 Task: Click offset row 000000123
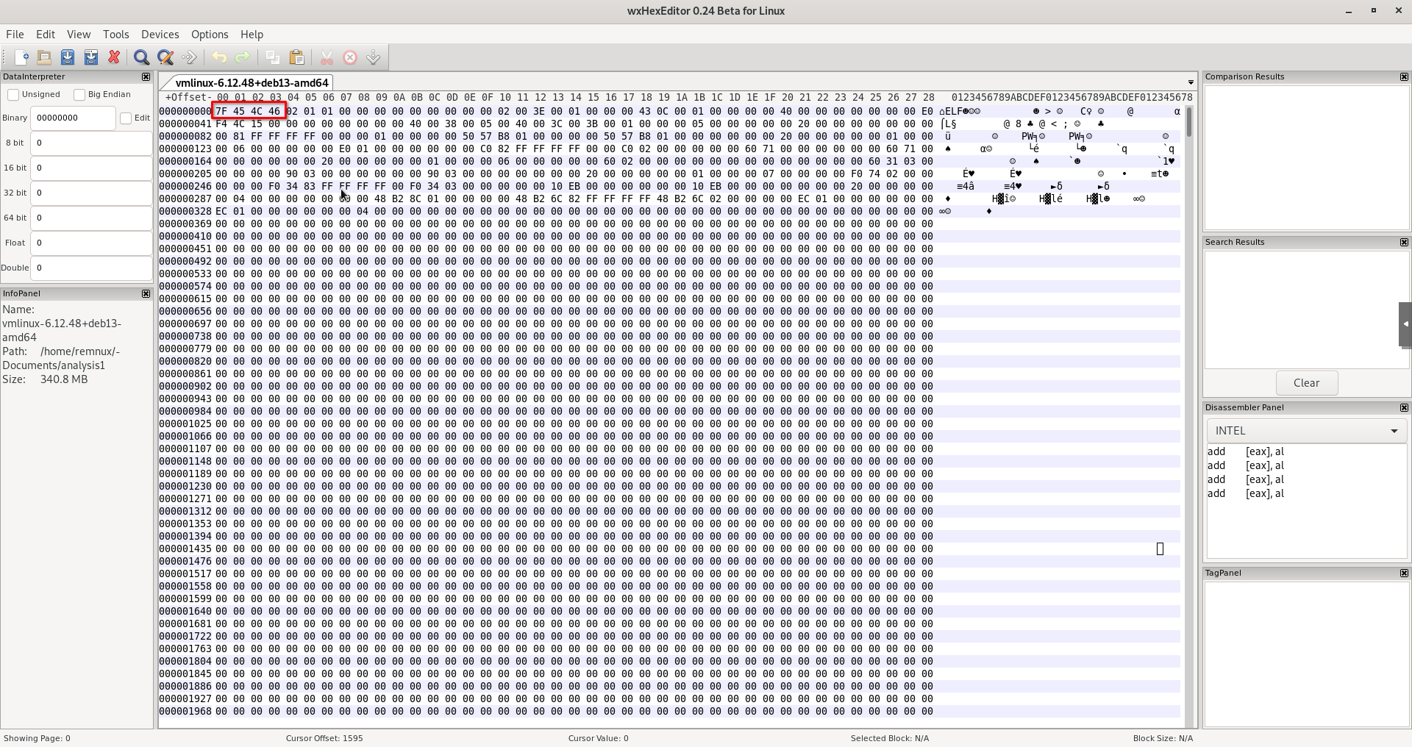[185, 149]
